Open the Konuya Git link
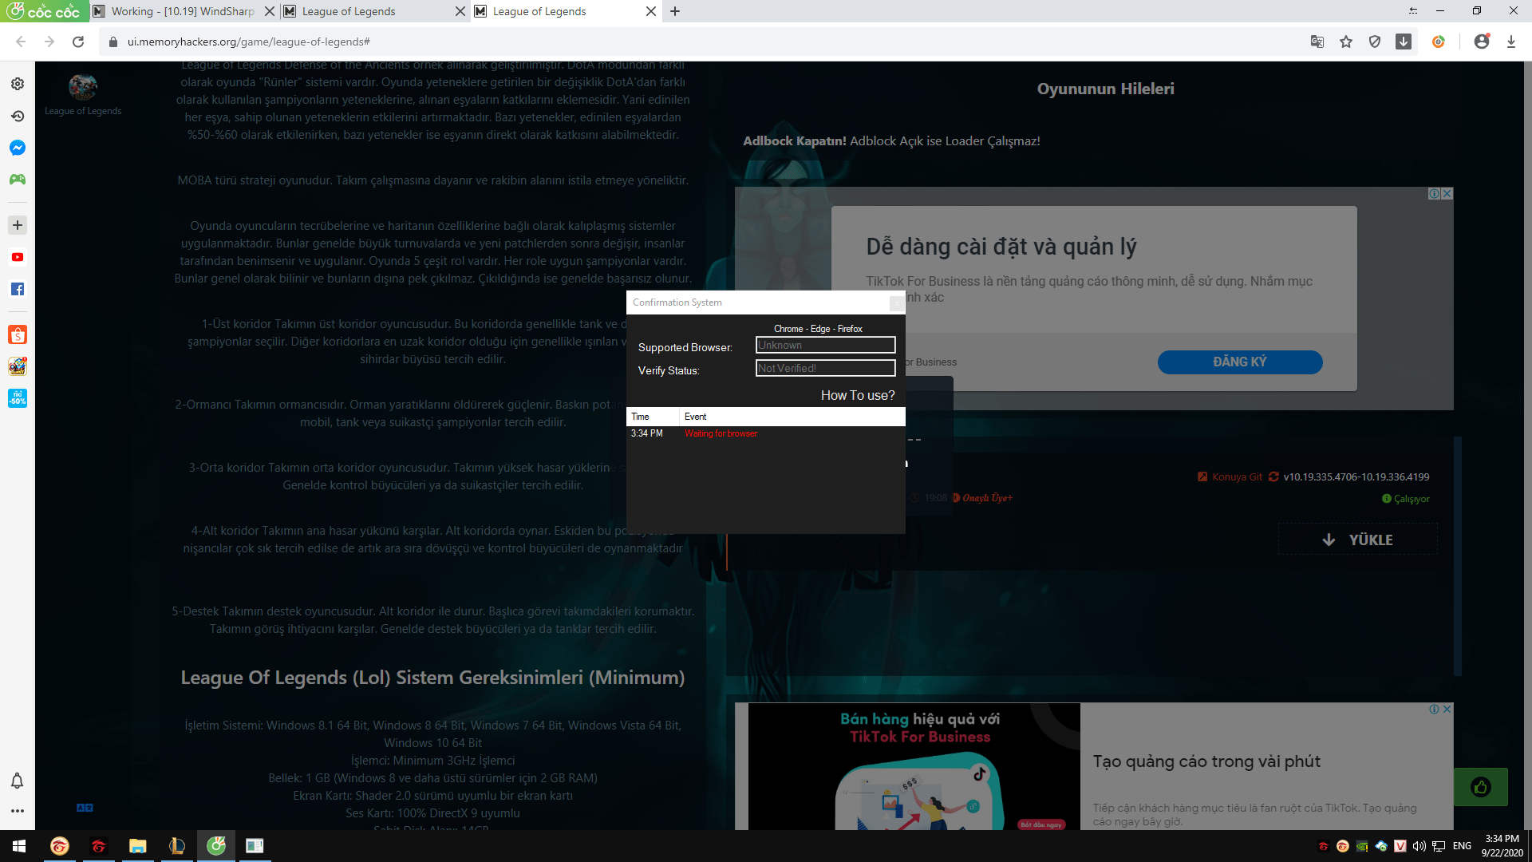Viewport: 1532px width, 862px height. click(x=1230, y=476)
